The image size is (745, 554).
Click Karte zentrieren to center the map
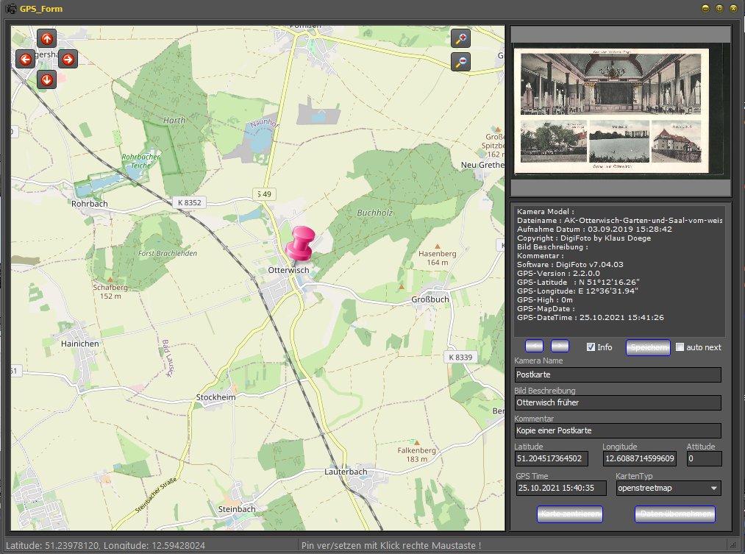(x=569, y=514)
